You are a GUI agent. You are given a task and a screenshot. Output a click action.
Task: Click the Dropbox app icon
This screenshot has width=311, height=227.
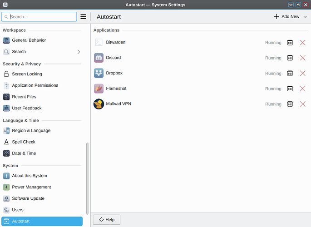point(99,73)
